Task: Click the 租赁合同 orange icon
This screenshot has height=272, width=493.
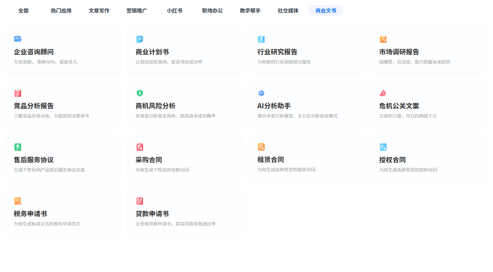Action: click(261, 147)
